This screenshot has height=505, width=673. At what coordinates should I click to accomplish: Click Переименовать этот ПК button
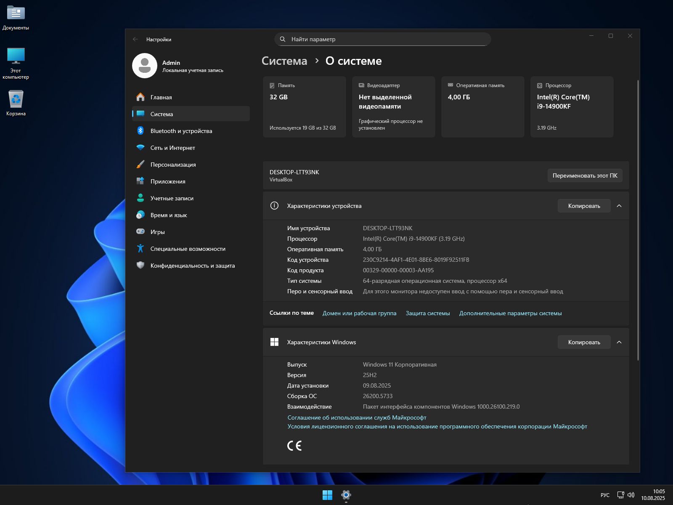(585, 175)
